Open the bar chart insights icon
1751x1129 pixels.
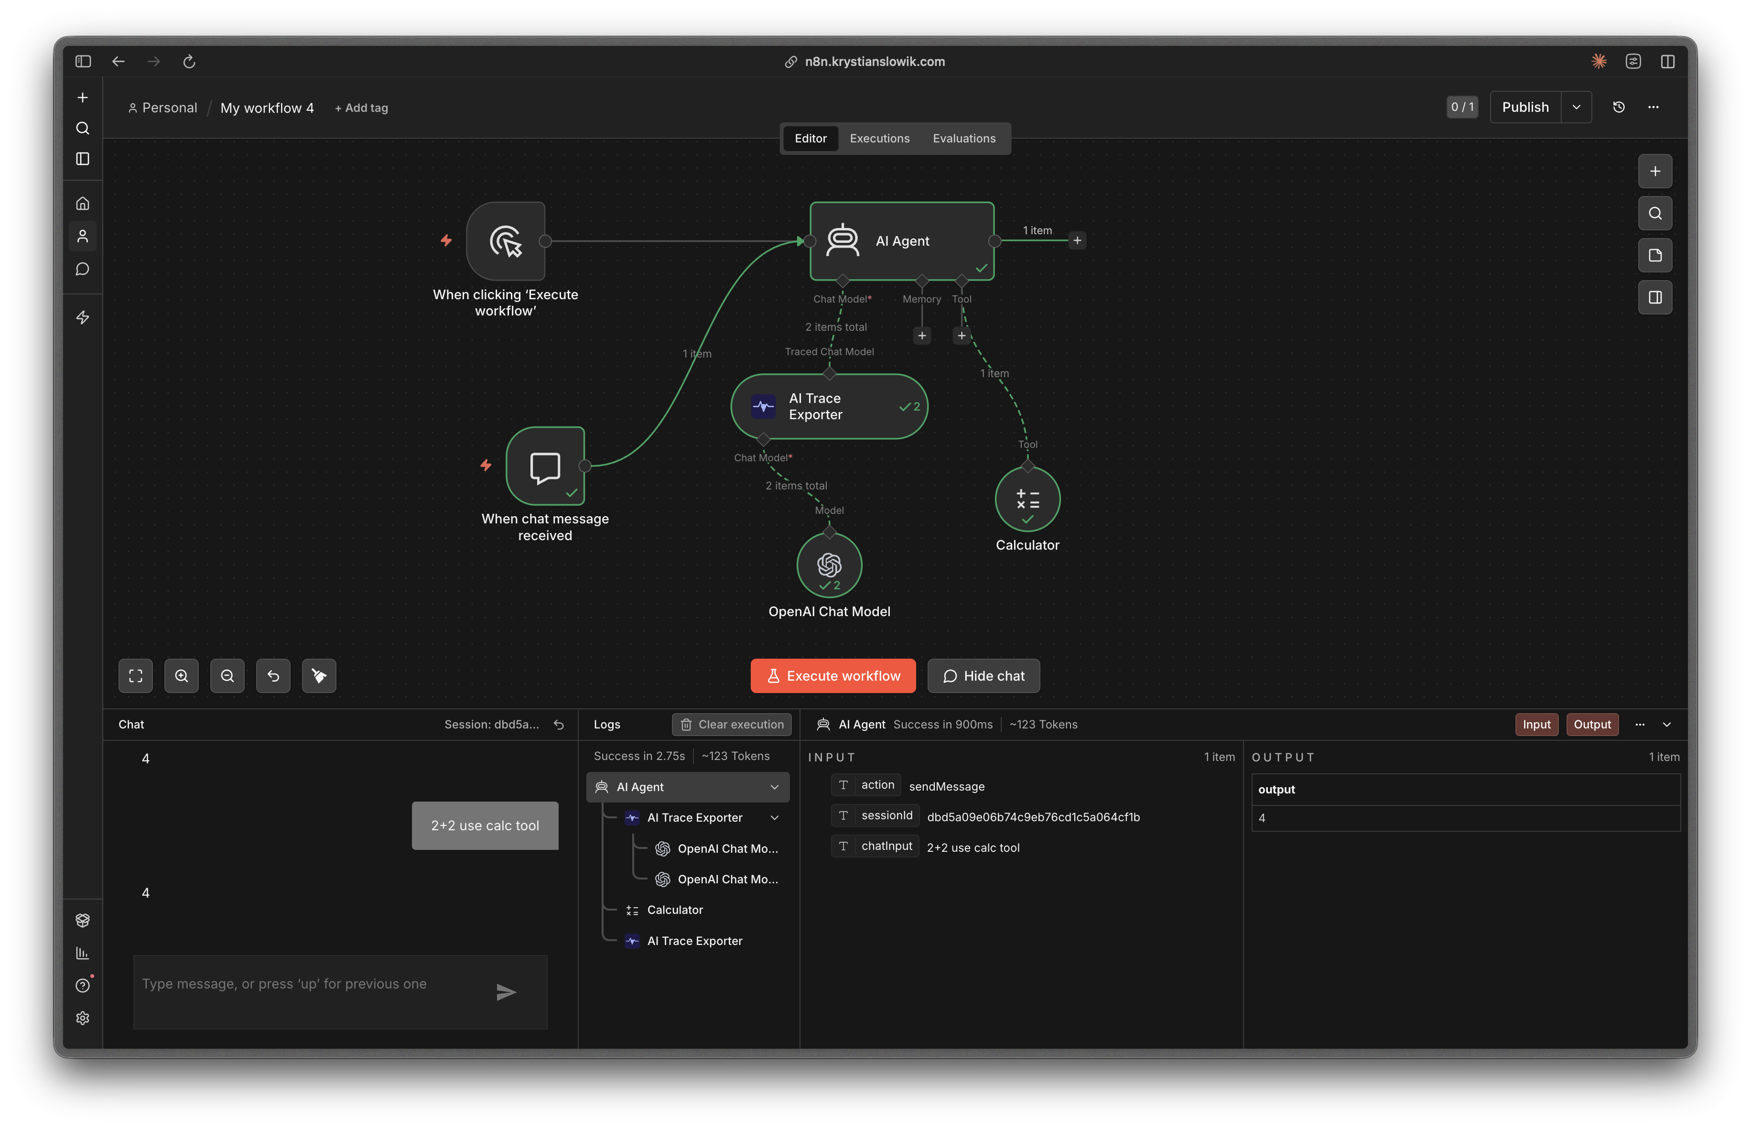(x=83, y=953)
